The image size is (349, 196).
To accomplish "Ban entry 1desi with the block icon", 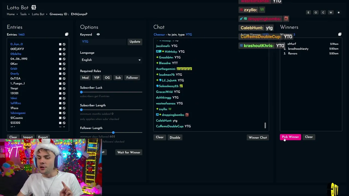I will click(64, 98).
